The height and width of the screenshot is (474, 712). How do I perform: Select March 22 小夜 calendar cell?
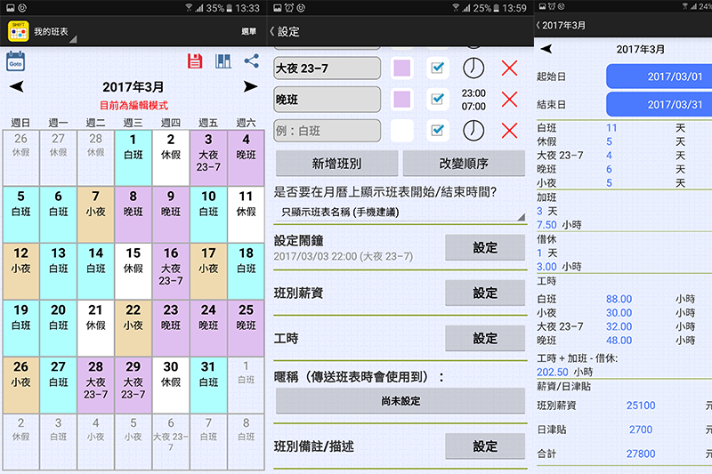click(133, 328)
